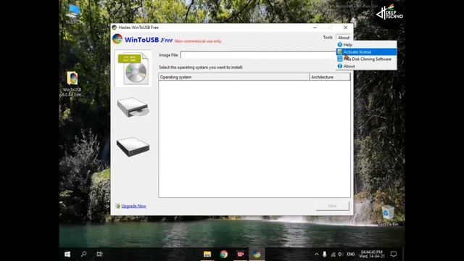Open File Explorer from the taskbar

tap(207, 254)
